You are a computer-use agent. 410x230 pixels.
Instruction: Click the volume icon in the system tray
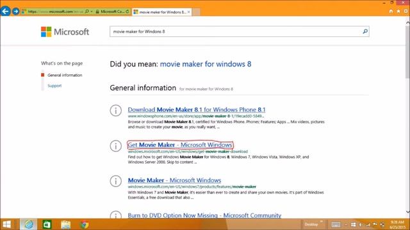[361, 225]
